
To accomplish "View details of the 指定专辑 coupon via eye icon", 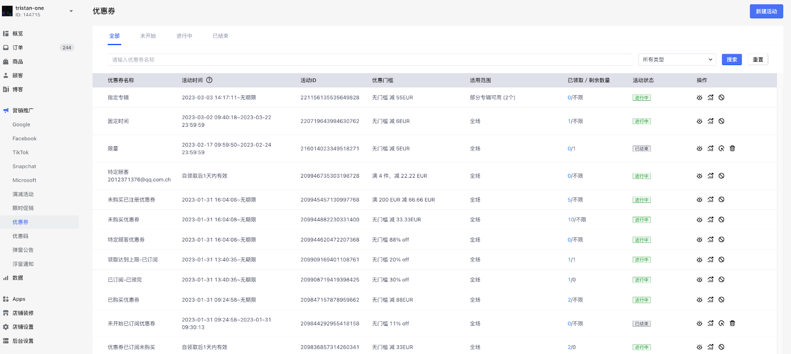I will point(700,98).
